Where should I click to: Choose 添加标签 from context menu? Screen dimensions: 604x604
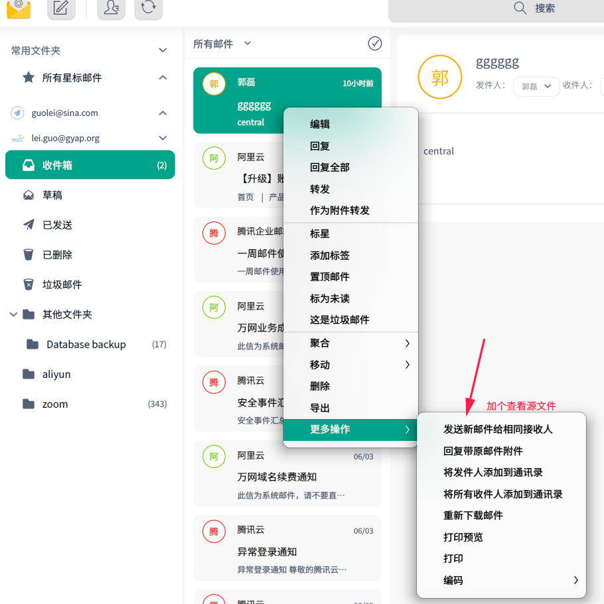click(x=350, y=255)
